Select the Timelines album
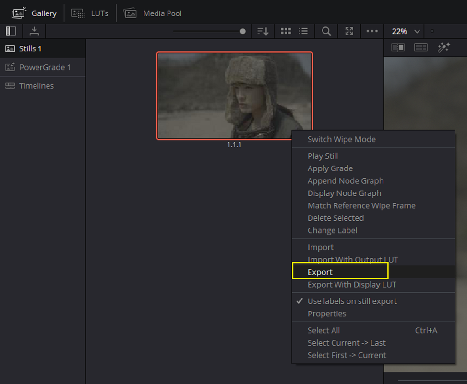Screen dimensions: 467x384 [x=43, y=86]
